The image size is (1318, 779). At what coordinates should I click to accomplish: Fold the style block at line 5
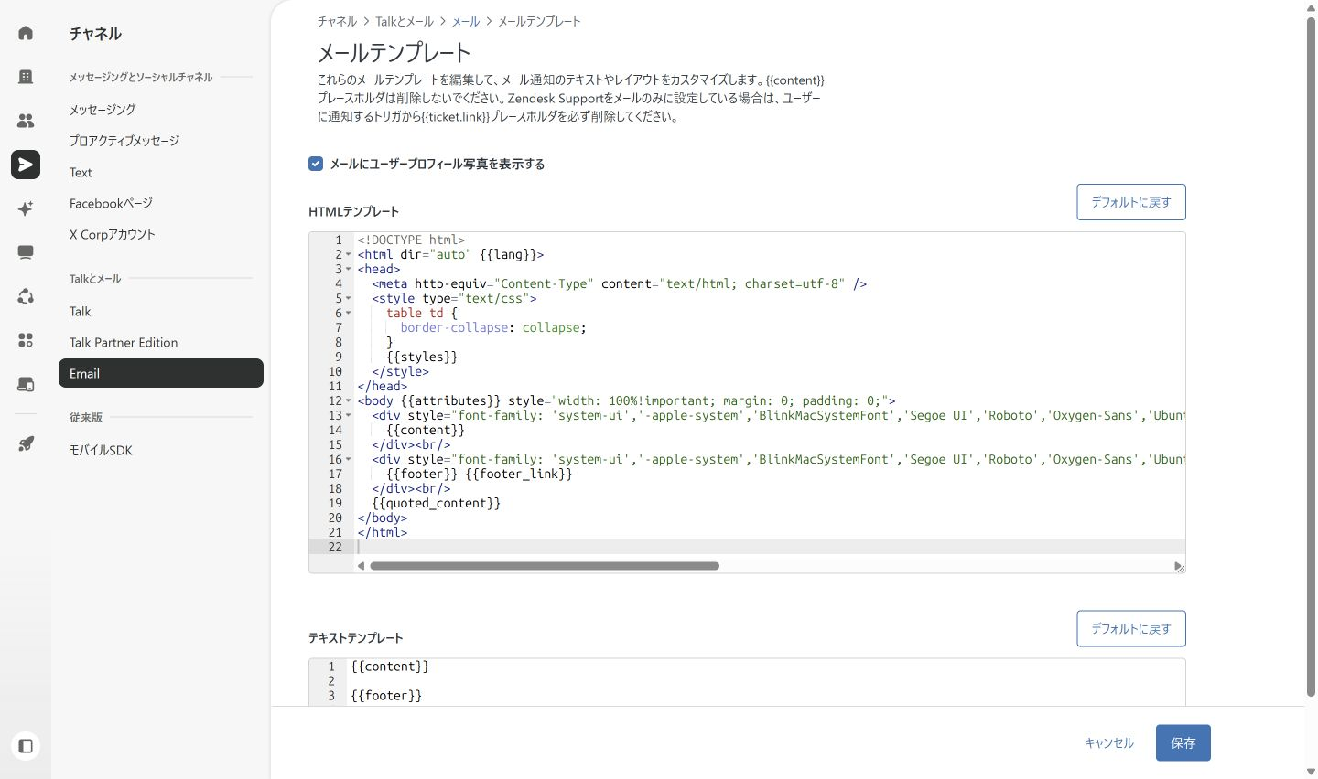349,298
